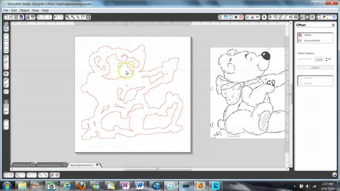Select the Rectangle drawing tool
Viewport: 340px width, 191px height.
[x=6, y=40]
